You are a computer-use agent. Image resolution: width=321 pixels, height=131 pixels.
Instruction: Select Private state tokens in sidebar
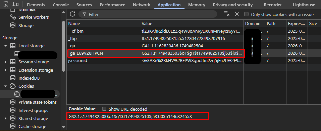click(38, 102)
